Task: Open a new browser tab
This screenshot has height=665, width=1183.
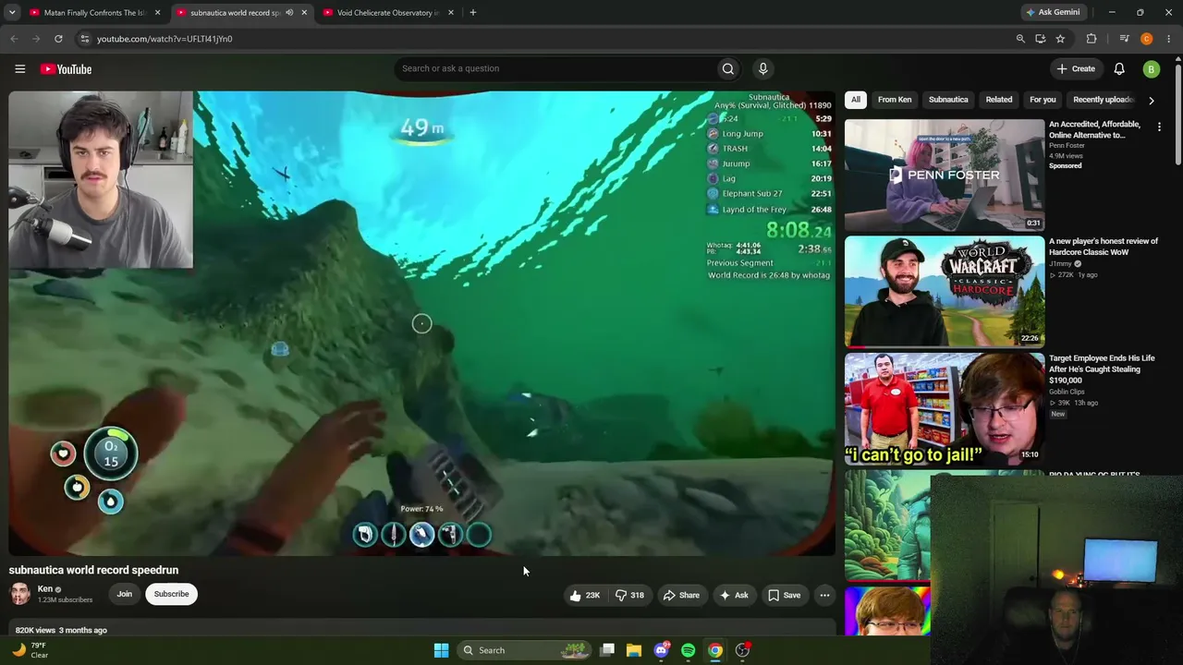Action: tap(472, 13)
